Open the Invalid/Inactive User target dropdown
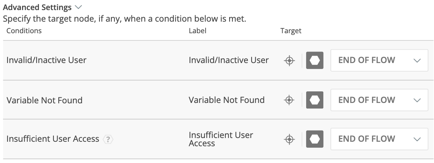 (379, 60)
